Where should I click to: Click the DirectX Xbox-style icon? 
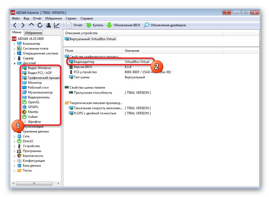pyautogui.click(x=19, y=141)
